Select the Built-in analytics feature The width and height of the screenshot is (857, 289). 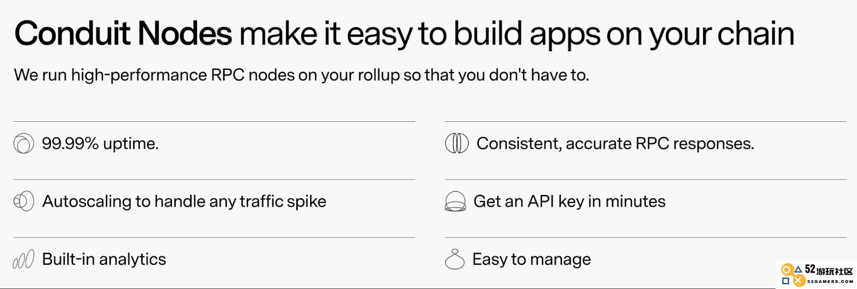pyautogui.click(x=104, y=259)
